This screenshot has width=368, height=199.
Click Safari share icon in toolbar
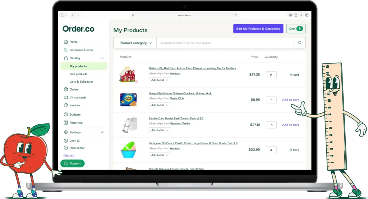296,15
